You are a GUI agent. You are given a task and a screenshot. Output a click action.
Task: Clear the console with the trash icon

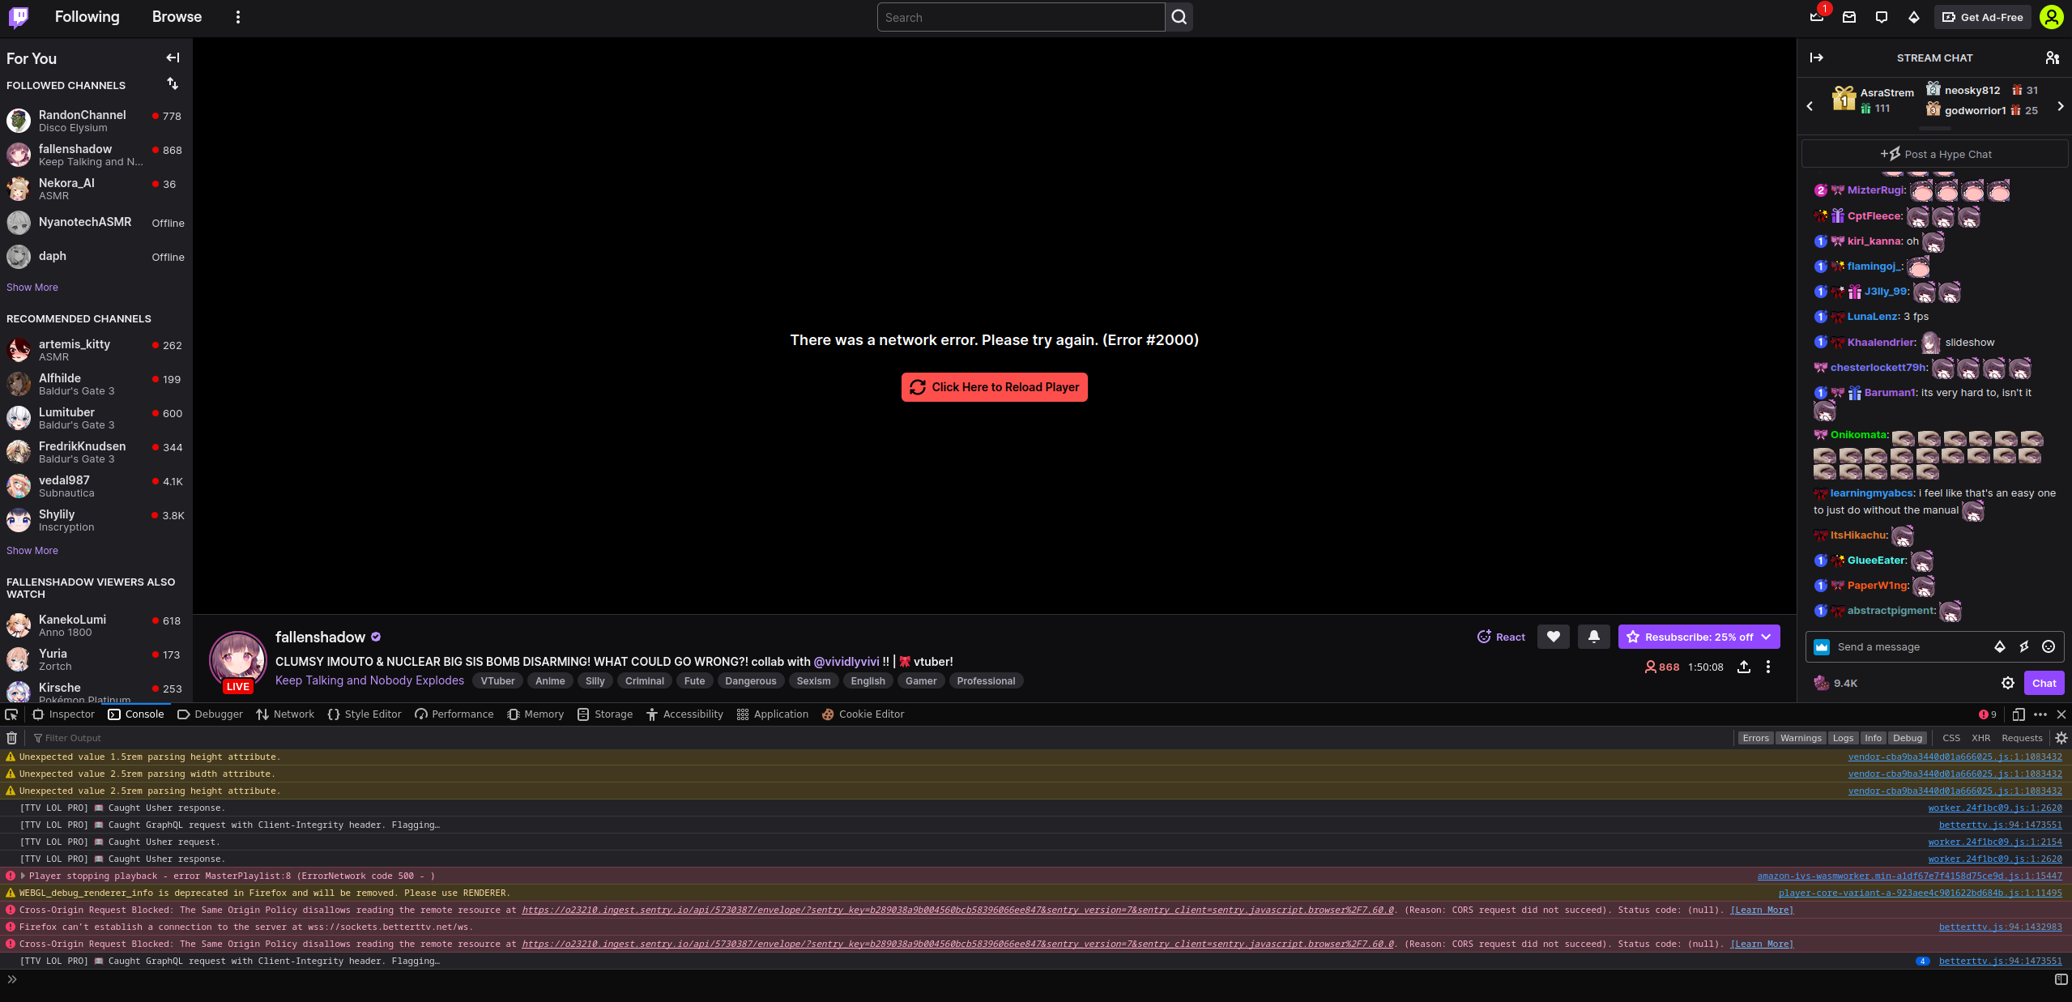pyautogui.click(x=11, y=738)
